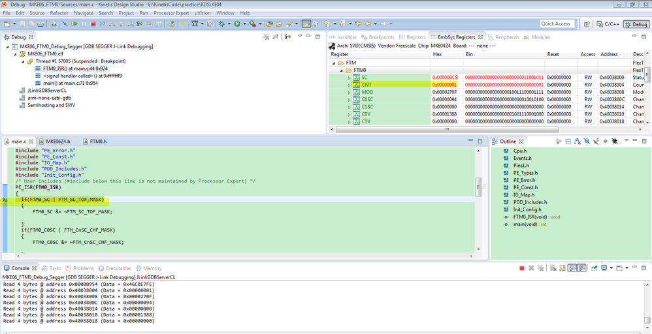Click the Open Perspective icon
The height and width of the screenshot is (334, 652).
tap(587, 24)
